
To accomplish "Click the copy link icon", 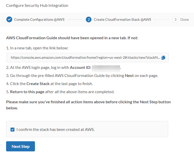I will (163, 57).
